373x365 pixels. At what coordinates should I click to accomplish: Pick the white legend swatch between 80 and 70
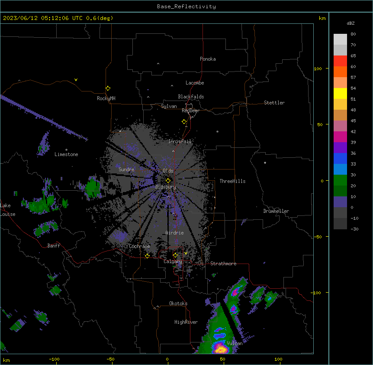[340, 39]
